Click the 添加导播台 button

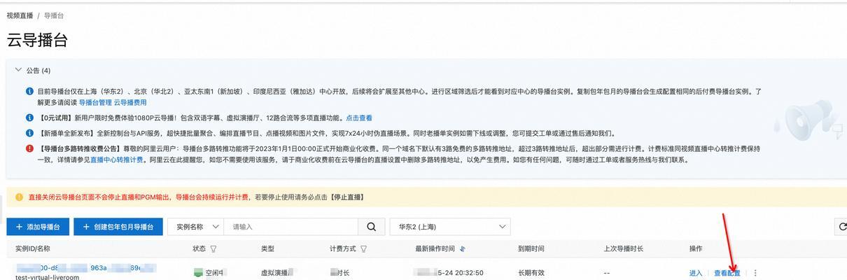tap(38, 227)
